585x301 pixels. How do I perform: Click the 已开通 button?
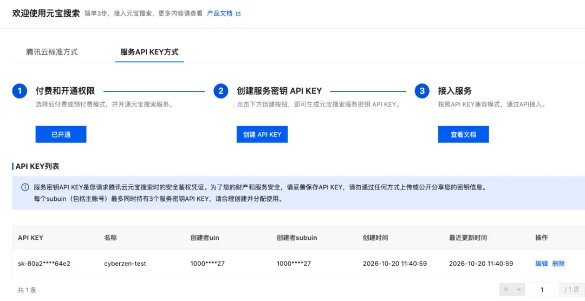point(61,134)
